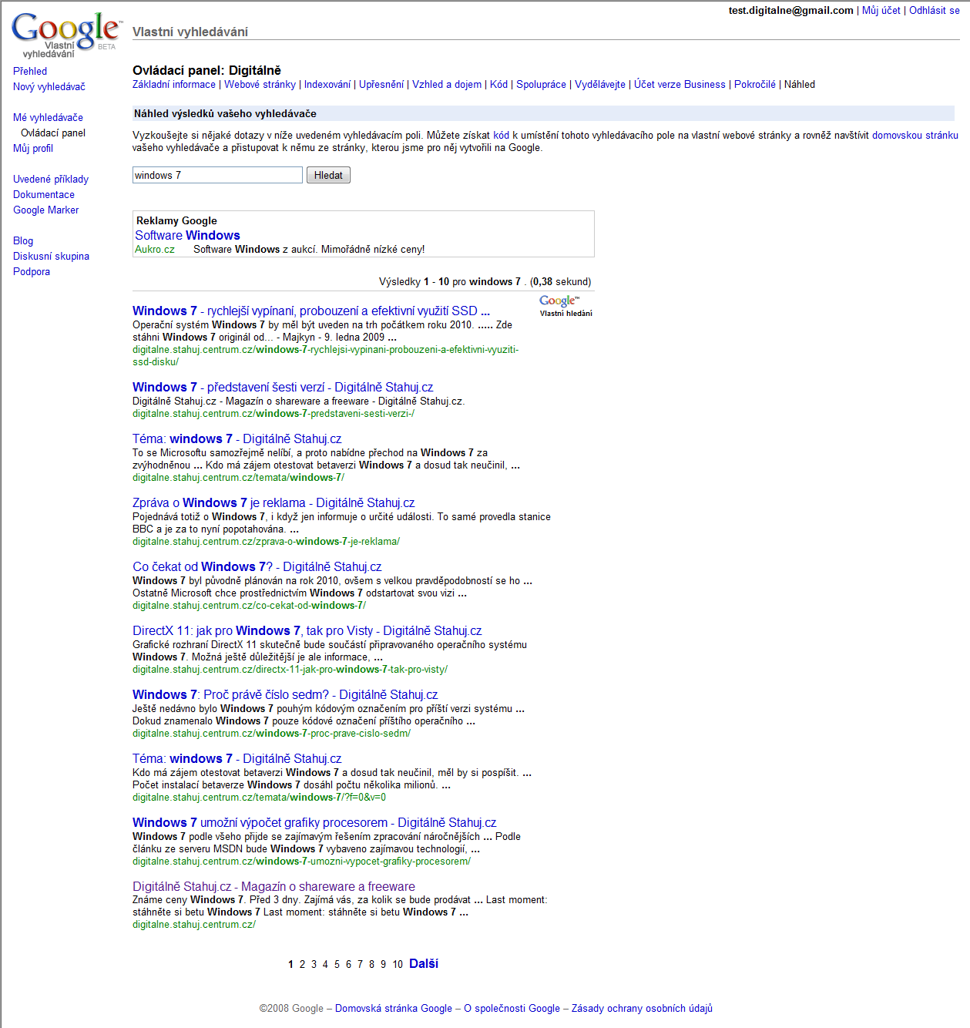The height and width of the screenshot is (1028, 970).
Task: Switch to Spolupráce tab
Action: click(541, 84)
